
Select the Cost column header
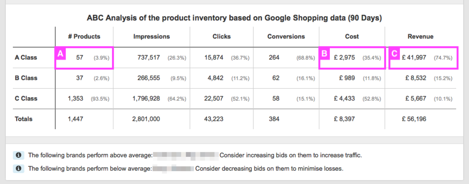(352, 37)
